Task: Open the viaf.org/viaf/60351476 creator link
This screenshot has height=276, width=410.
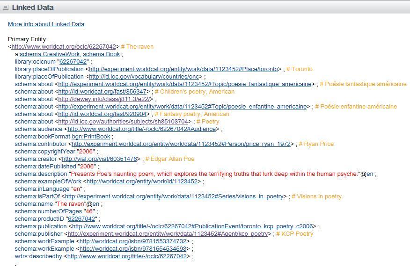Action: click(99, 159)
